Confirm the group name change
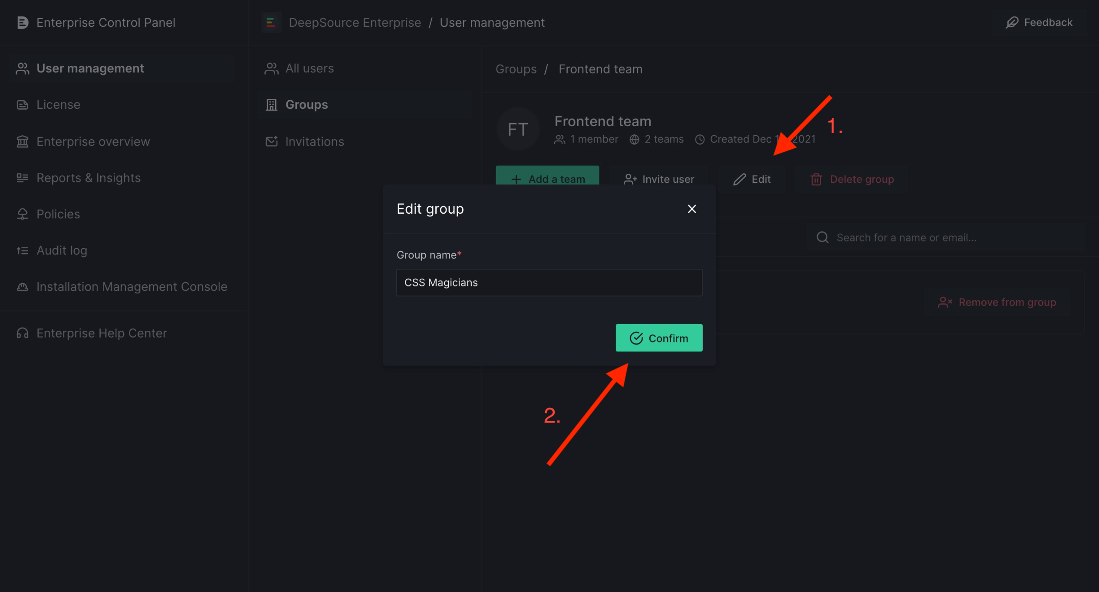Screen dimensions: 1099x592 tap(658, 338)
